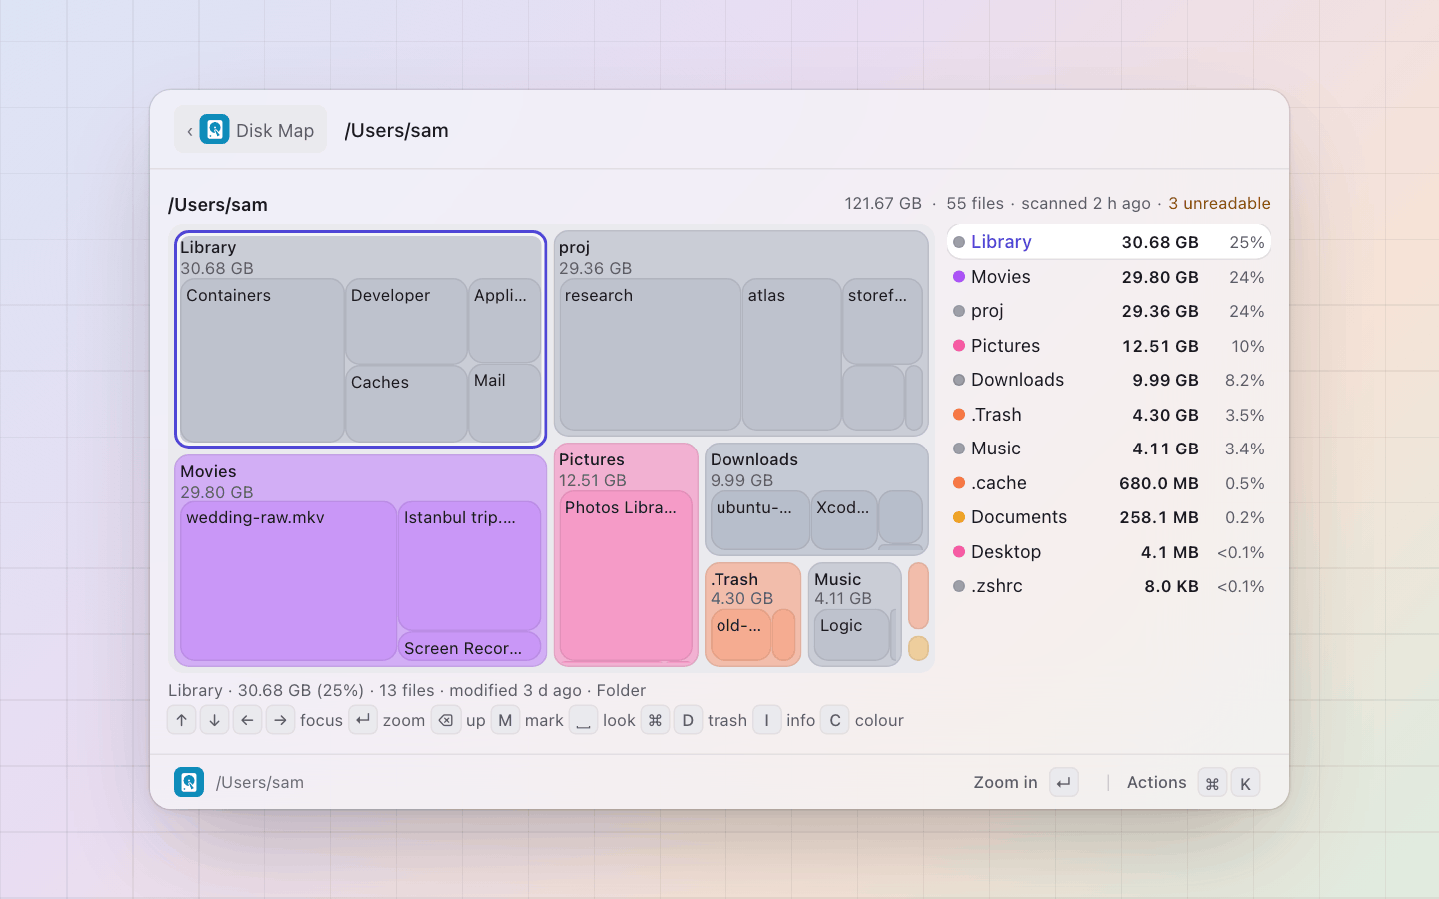
Task: Click the I key info hint
Action: [766, 720]
